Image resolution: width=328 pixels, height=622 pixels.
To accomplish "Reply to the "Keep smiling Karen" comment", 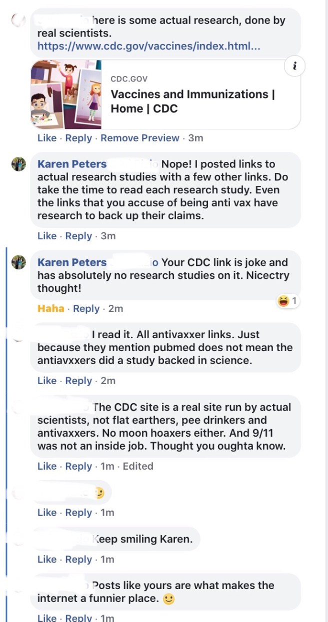I will (78, 560).
